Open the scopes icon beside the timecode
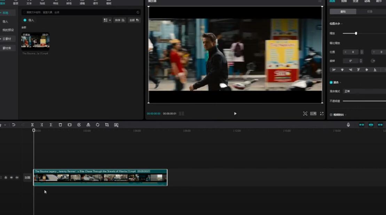Image resolution: width=386 pixels, height=215 pixels. click(181, 114)
